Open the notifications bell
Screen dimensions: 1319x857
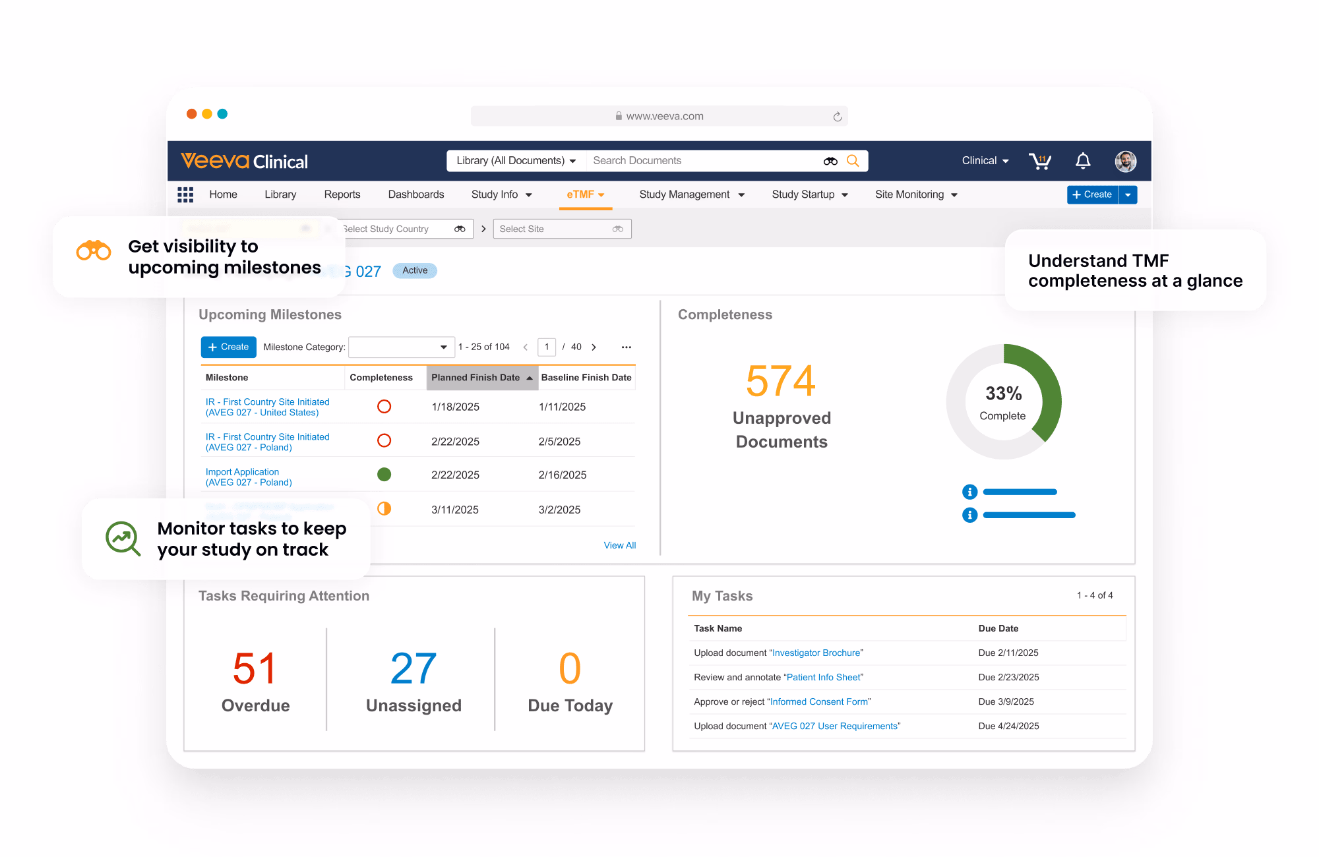(1082, 160)
